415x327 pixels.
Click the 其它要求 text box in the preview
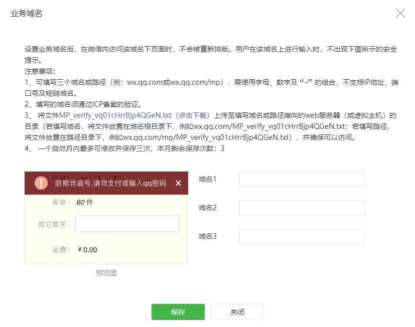pos(127,224)
